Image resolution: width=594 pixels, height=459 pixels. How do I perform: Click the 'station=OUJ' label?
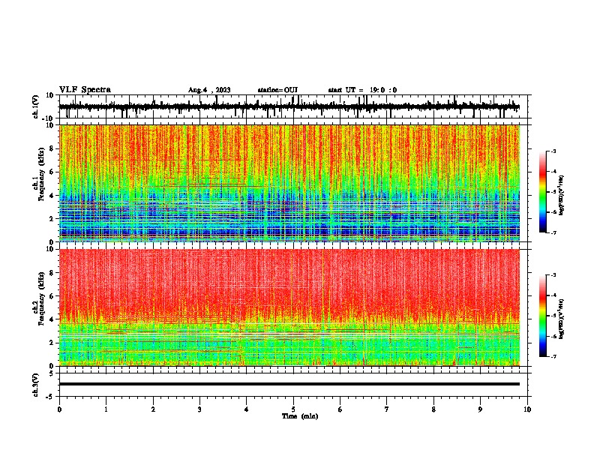277,90
